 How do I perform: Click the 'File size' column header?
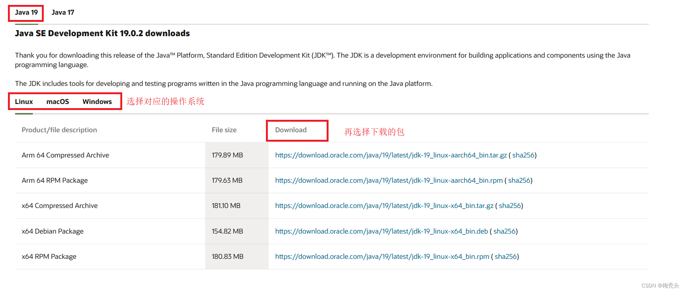pos(224,130)
